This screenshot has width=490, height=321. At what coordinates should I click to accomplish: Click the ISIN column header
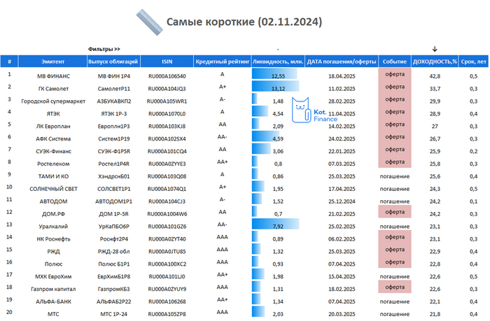point(167,62)
